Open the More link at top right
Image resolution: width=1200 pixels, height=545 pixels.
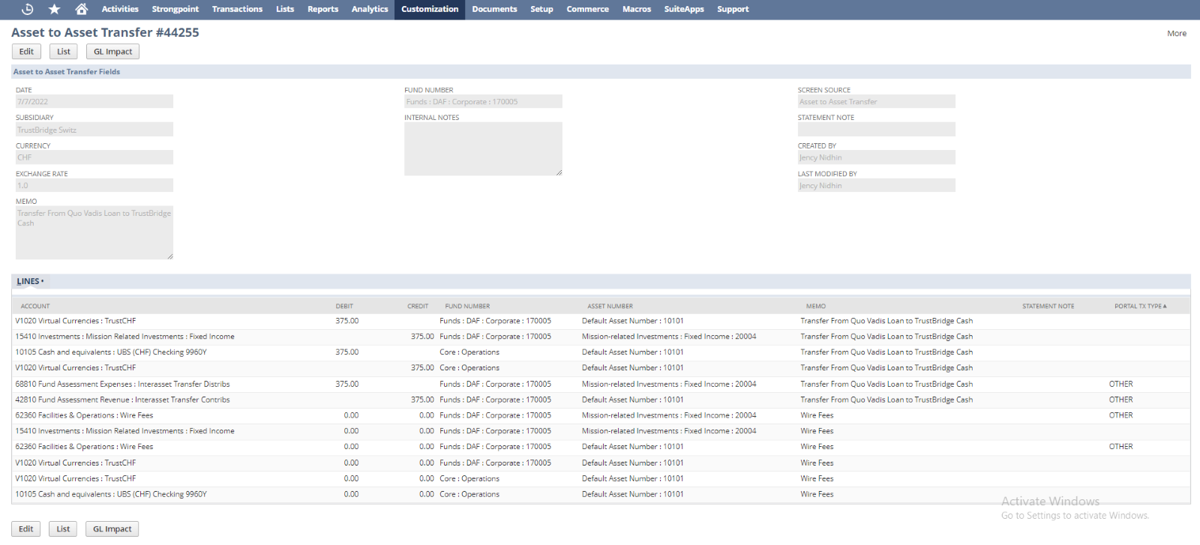[x=1176, y=33]
